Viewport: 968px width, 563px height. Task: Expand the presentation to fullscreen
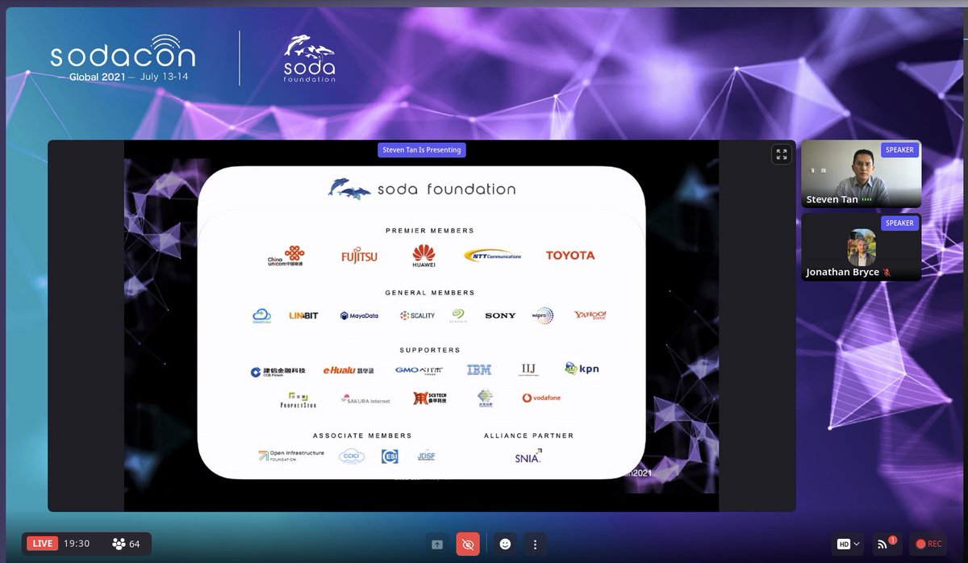click(780, 154)
